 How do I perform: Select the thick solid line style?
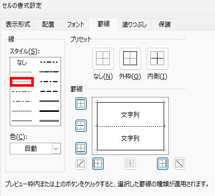click(49, 111)
